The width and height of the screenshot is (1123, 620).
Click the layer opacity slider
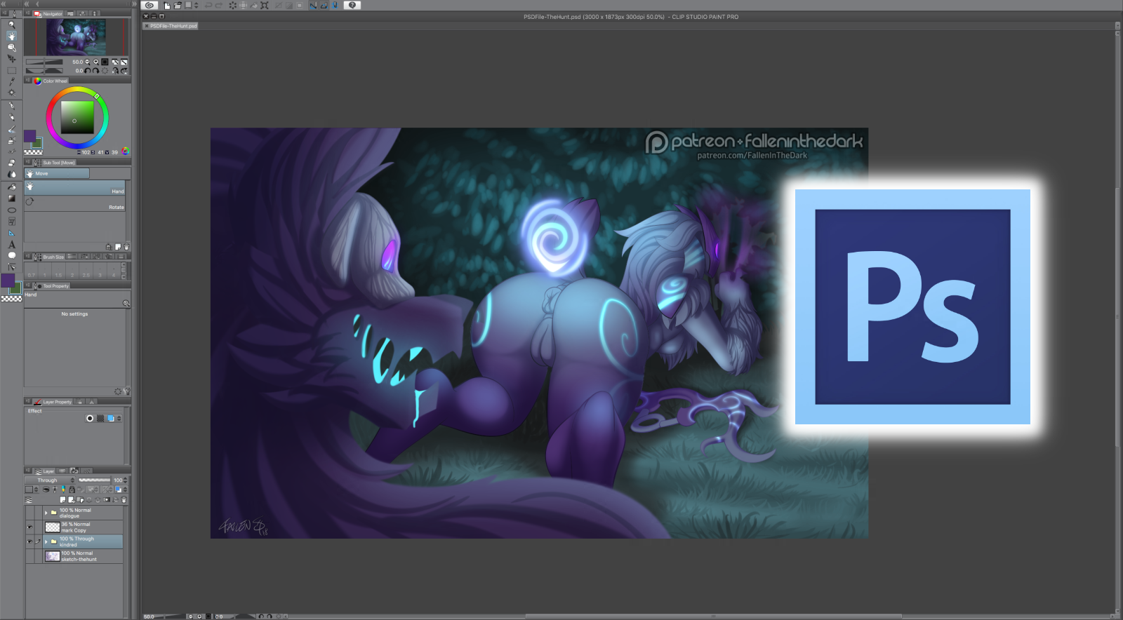pos(94,480)
